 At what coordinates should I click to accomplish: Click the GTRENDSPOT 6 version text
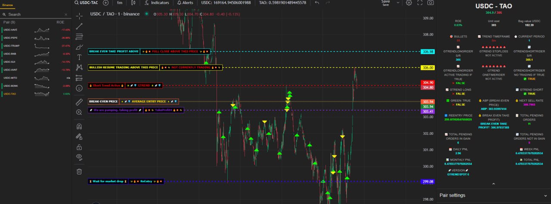458,174
